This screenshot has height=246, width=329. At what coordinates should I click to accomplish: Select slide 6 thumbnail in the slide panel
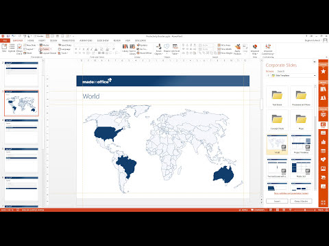tap(21, 189)
